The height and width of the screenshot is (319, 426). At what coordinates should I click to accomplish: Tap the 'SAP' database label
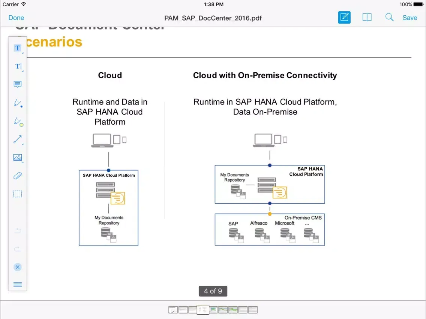[233, 224]
